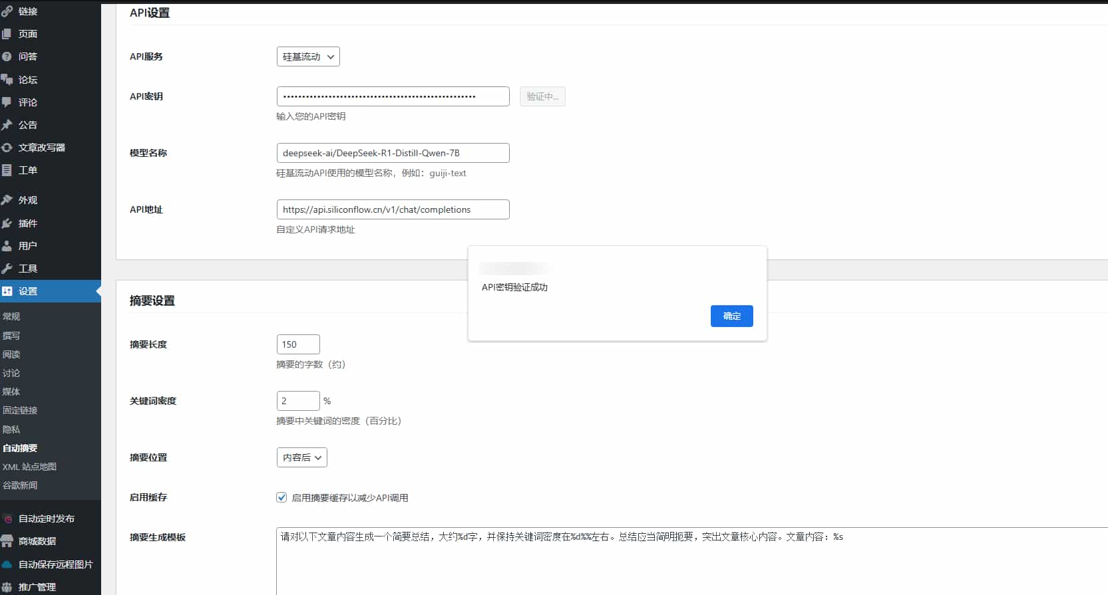Click the 验证中 verify button
This screenshot has height=595, width=1108.
pos(542,96)
